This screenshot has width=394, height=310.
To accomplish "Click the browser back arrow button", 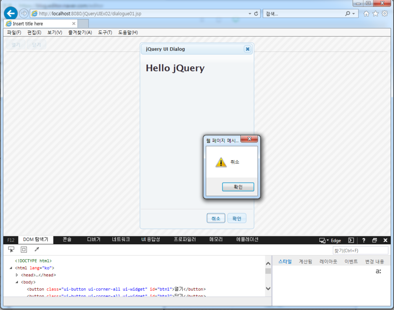I will [x=11, y=13].
